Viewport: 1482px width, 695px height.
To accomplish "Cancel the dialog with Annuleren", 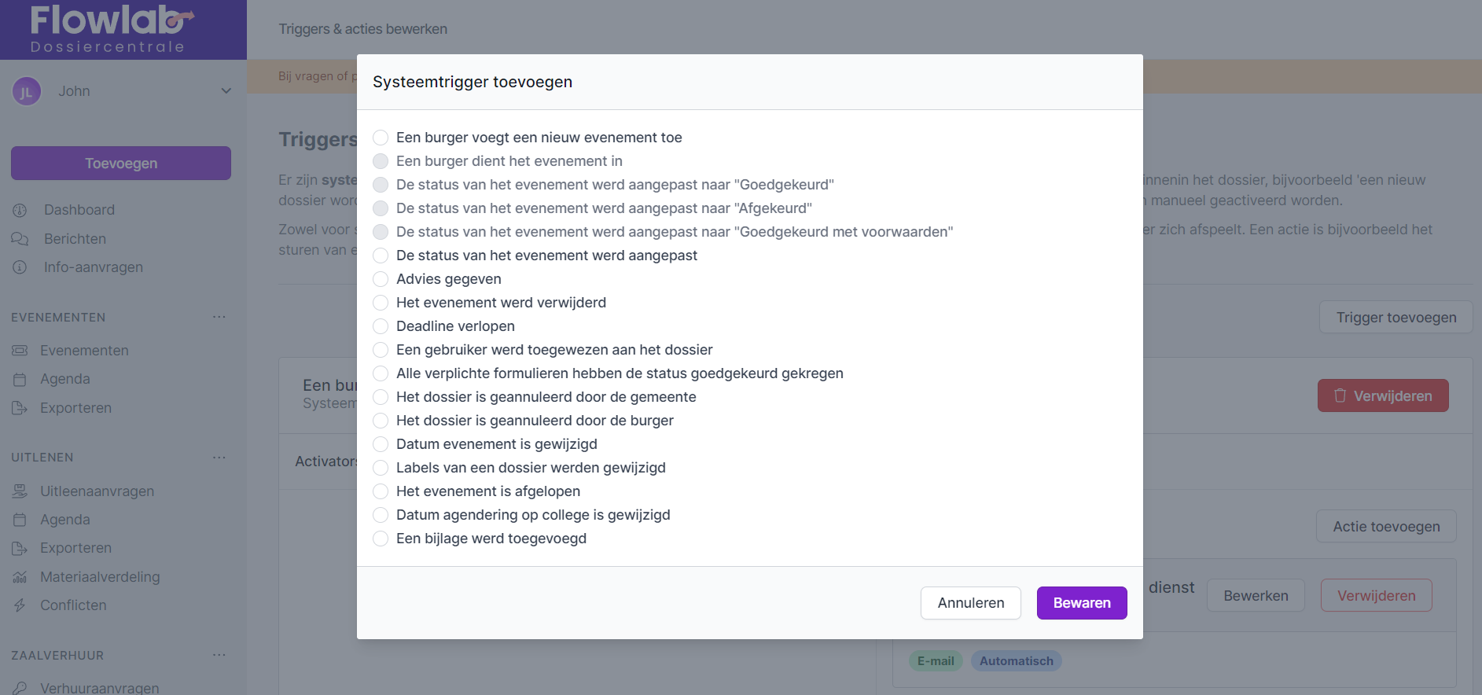I will point(971,603).
